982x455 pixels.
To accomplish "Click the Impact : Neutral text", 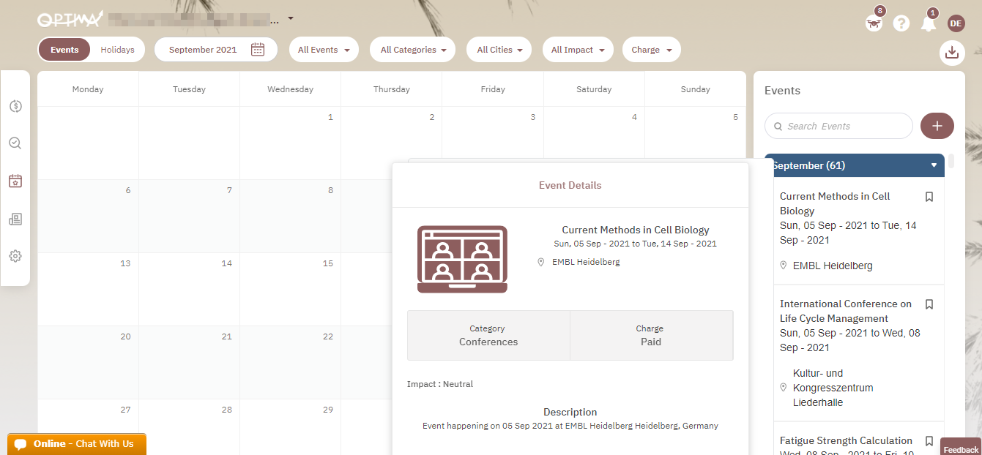I will pos(440,384).
